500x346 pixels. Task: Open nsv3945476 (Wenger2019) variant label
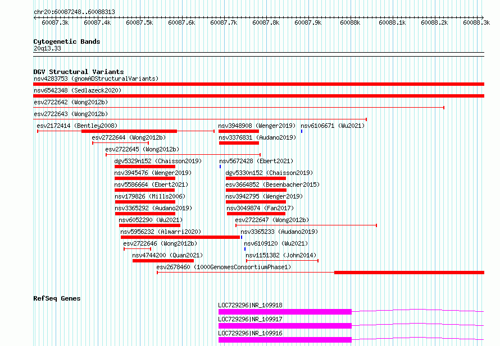[153, 173]
